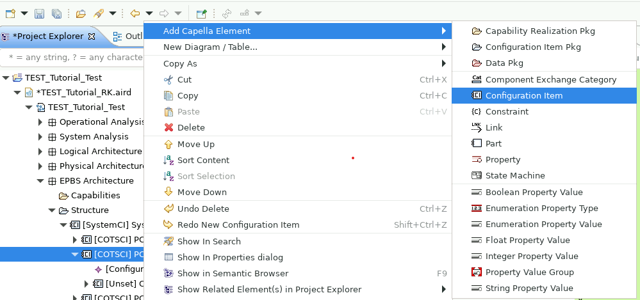Open Add Capella Element submenu
The width and height of the screenshot is (640, 300).
297,31
